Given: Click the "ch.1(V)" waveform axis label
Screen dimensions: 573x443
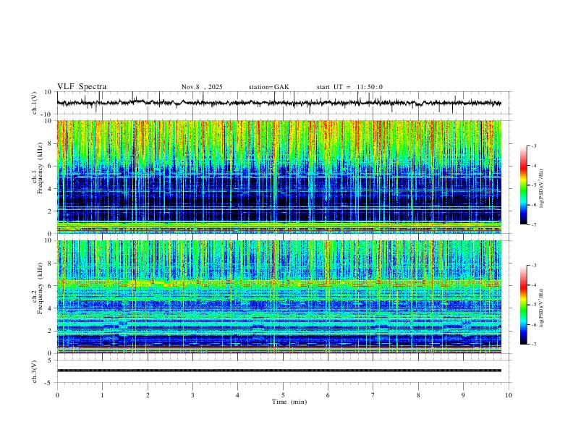Looking at the screenshot, I should [35, 103].
